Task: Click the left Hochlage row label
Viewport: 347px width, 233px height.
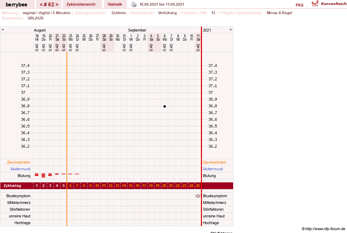Action: tap(22, 223)
